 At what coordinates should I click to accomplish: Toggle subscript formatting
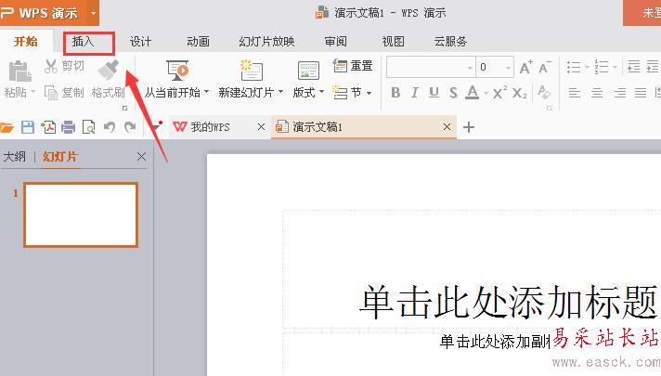(x=519, y=93)
